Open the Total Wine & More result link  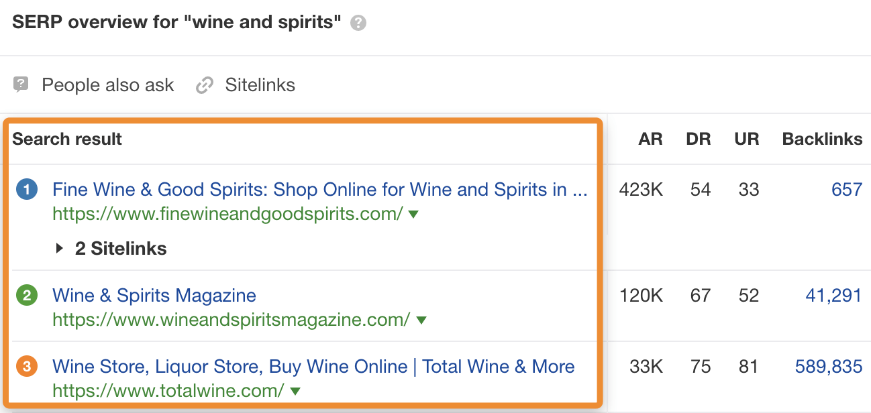point(313,366)
